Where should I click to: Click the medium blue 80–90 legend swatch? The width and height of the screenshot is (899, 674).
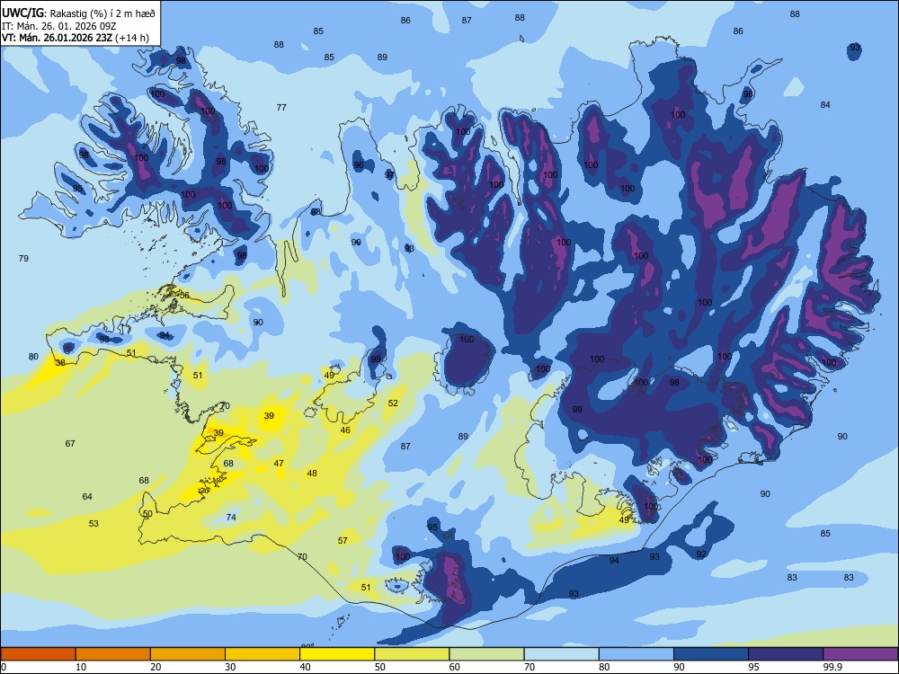pos(636,654)
